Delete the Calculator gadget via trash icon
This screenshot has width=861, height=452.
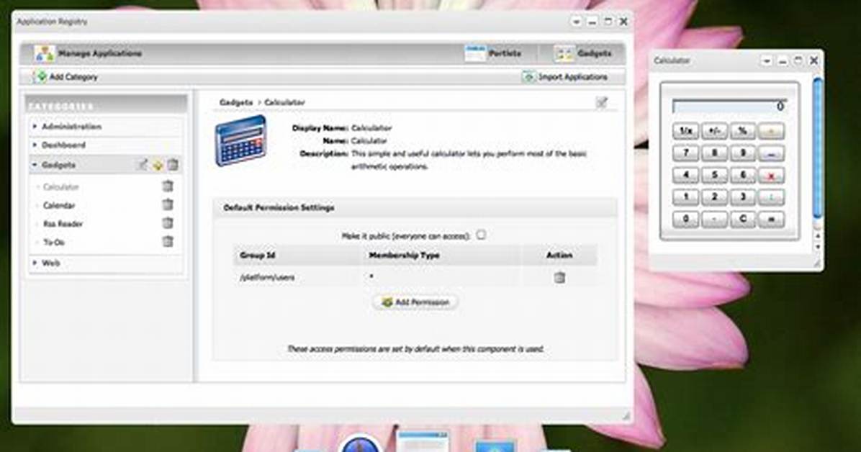click(x=168, y=186)
